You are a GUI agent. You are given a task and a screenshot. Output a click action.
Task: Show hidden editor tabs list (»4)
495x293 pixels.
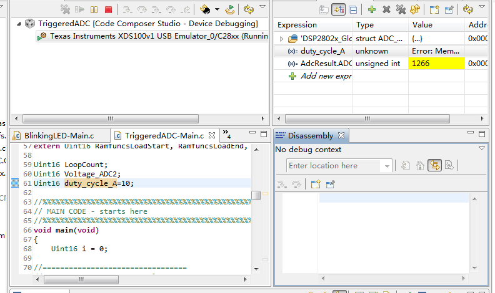point(227,134)
